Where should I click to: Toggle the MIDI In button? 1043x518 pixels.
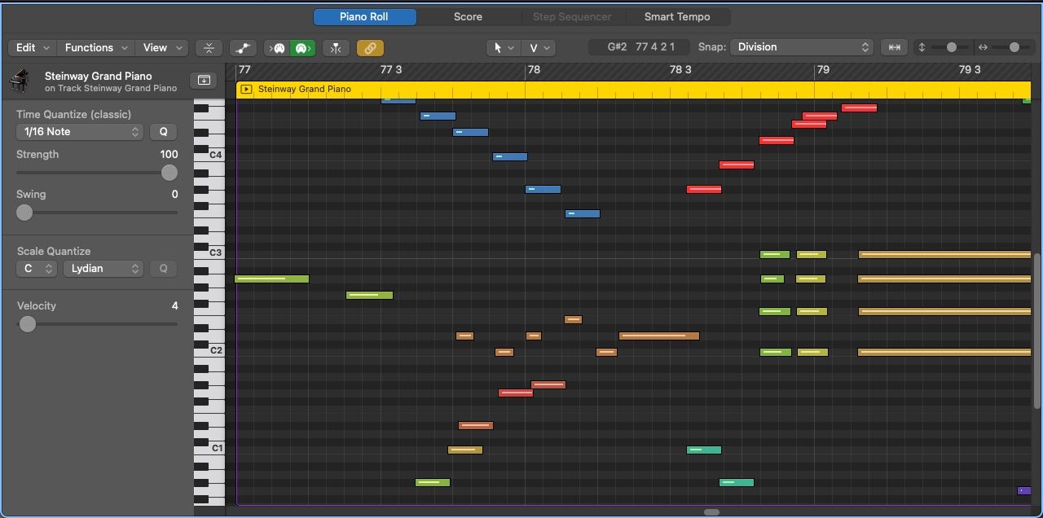click(x=279, y=48)
